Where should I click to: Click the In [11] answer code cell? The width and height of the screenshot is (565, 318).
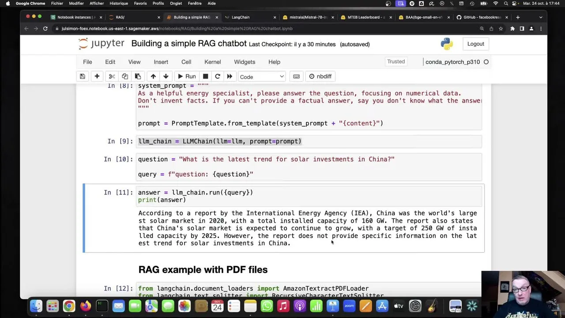[x=309, y=196]
